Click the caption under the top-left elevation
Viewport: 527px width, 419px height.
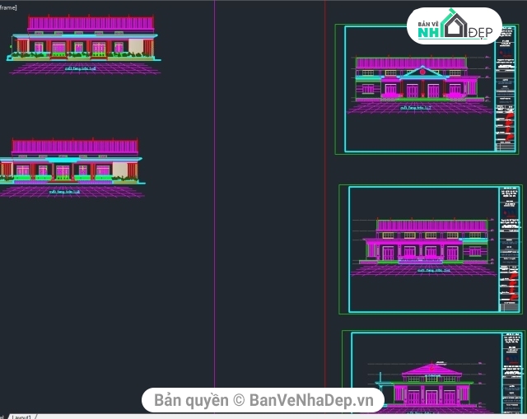click(x=81, y=68)
